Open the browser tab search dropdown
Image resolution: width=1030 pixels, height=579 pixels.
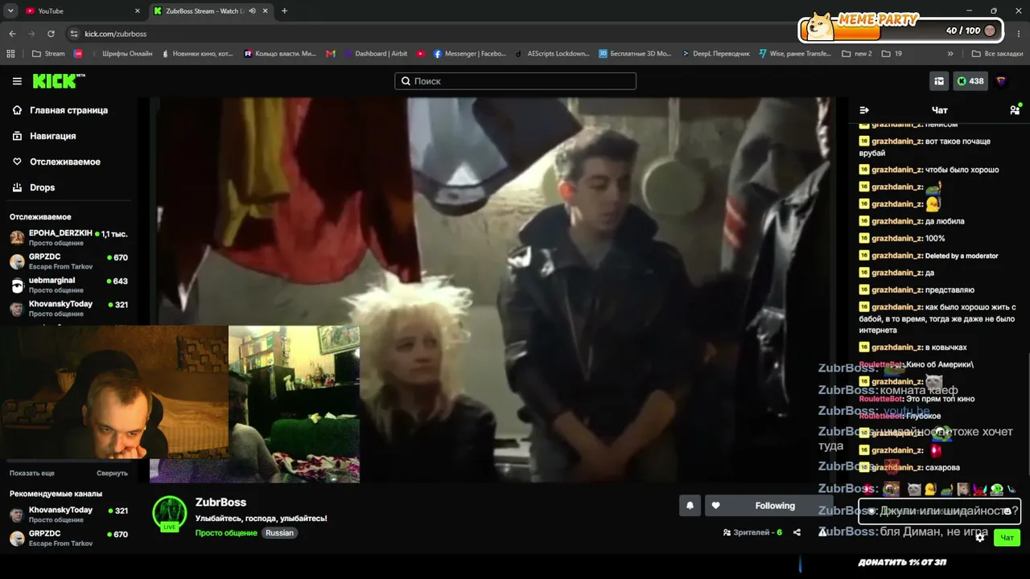10,11
